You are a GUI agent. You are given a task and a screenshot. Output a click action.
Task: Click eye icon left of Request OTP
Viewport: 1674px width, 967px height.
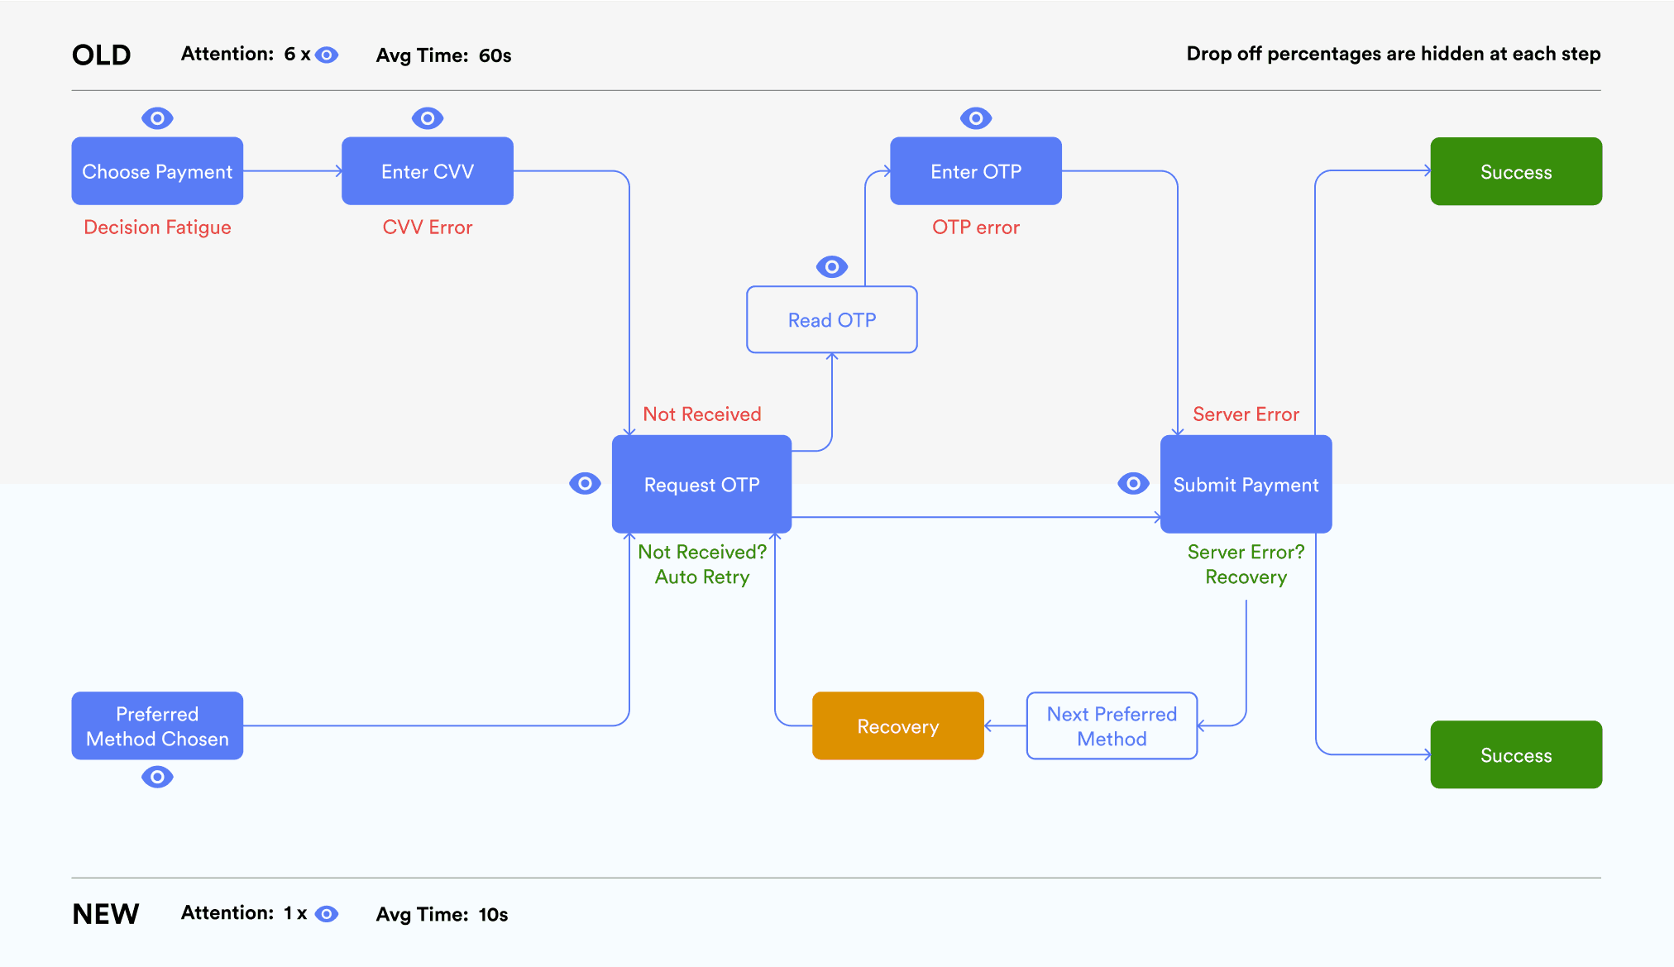point(585,483)
